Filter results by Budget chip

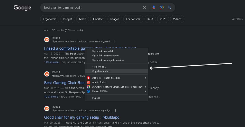click(x=68, y=19)
